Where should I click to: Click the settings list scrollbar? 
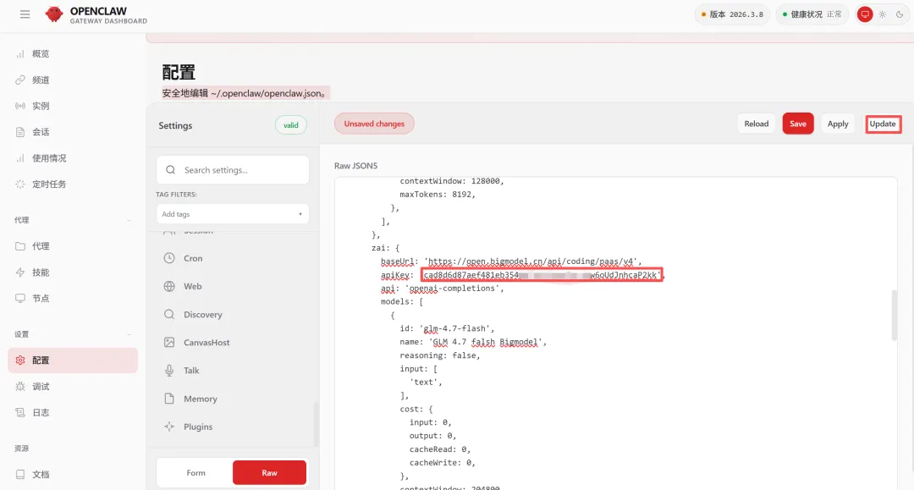coord(317,424)
